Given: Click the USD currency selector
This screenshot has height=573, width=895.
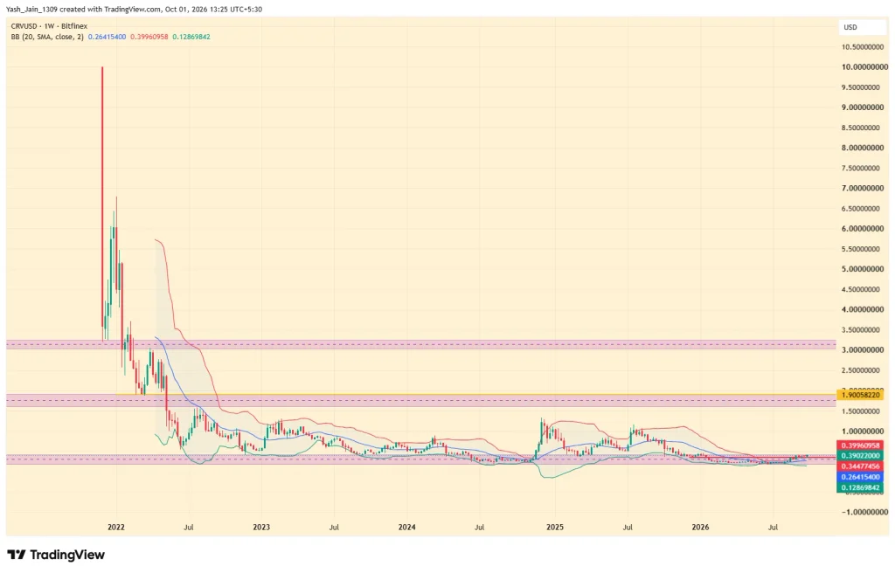Looking at the screenshot, I should pos(864,27).
